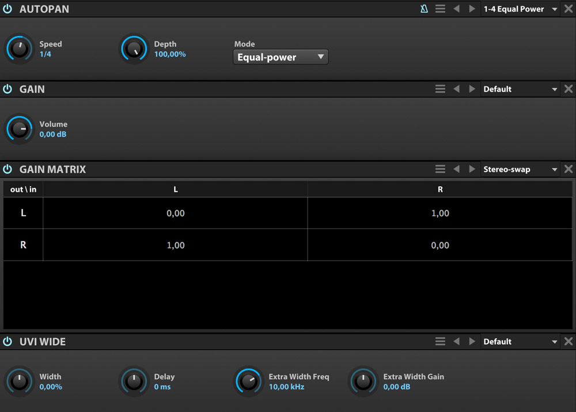Click the Width value 0,00%
The height and width of the screenshot is (412, 576).
click(x=51, y=387)
